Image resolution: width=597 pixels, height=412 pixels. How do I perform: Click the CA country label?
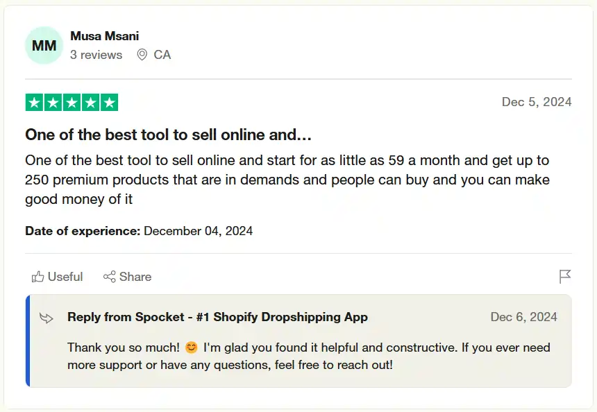(x=162, y=55)
